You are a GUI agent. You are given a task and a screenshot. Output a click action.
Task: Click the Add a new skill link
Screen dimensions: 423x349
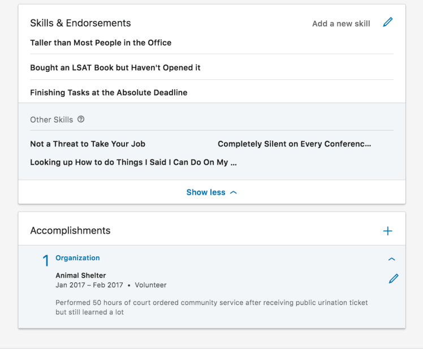tap(341, 24)
